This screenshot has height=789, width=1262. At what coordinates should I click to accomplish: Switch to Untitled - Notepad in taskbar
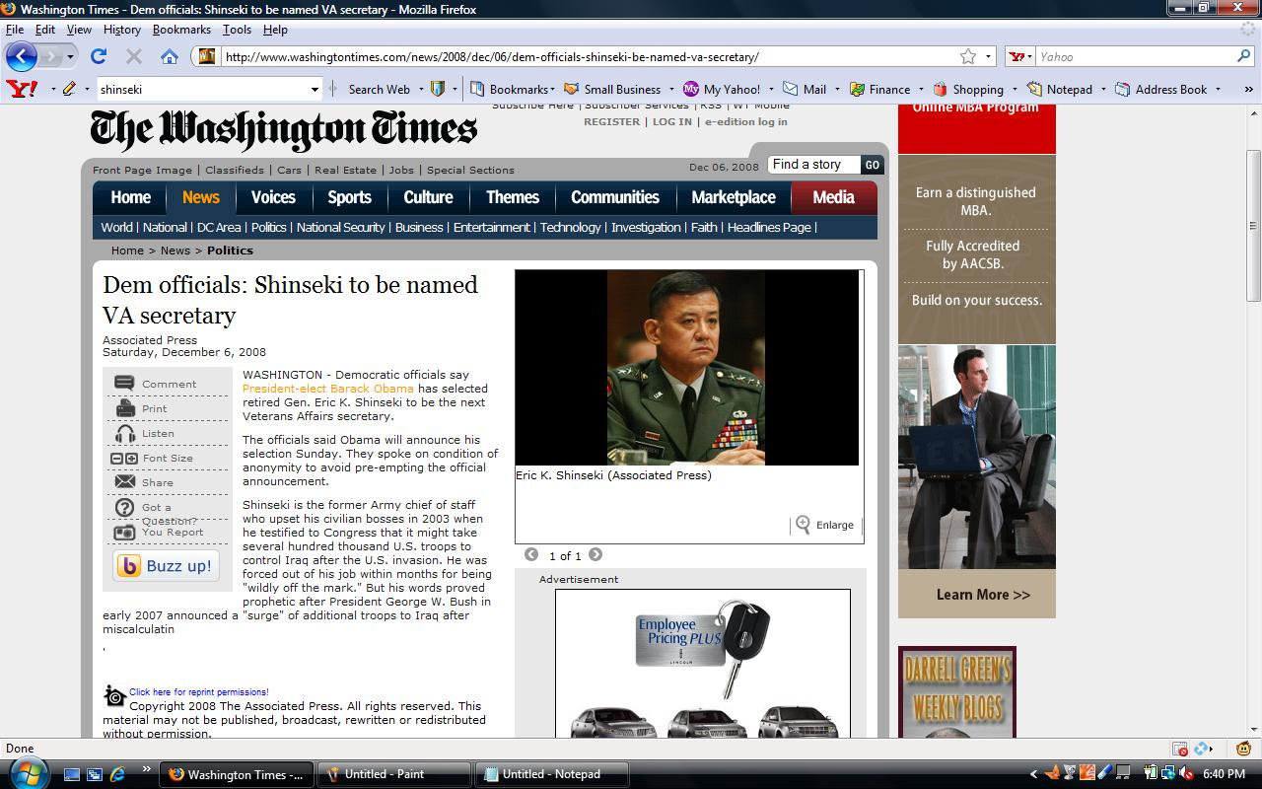[x=551, y=774]
